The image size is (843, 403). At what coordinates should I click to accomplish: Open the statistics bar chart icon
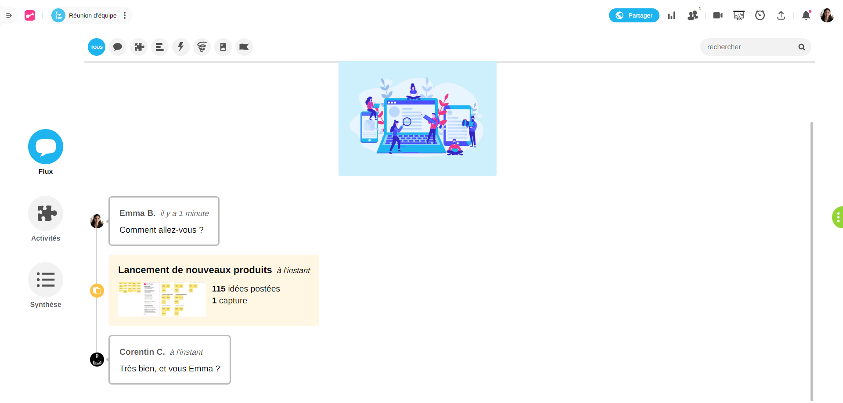(x=671, y=16)
